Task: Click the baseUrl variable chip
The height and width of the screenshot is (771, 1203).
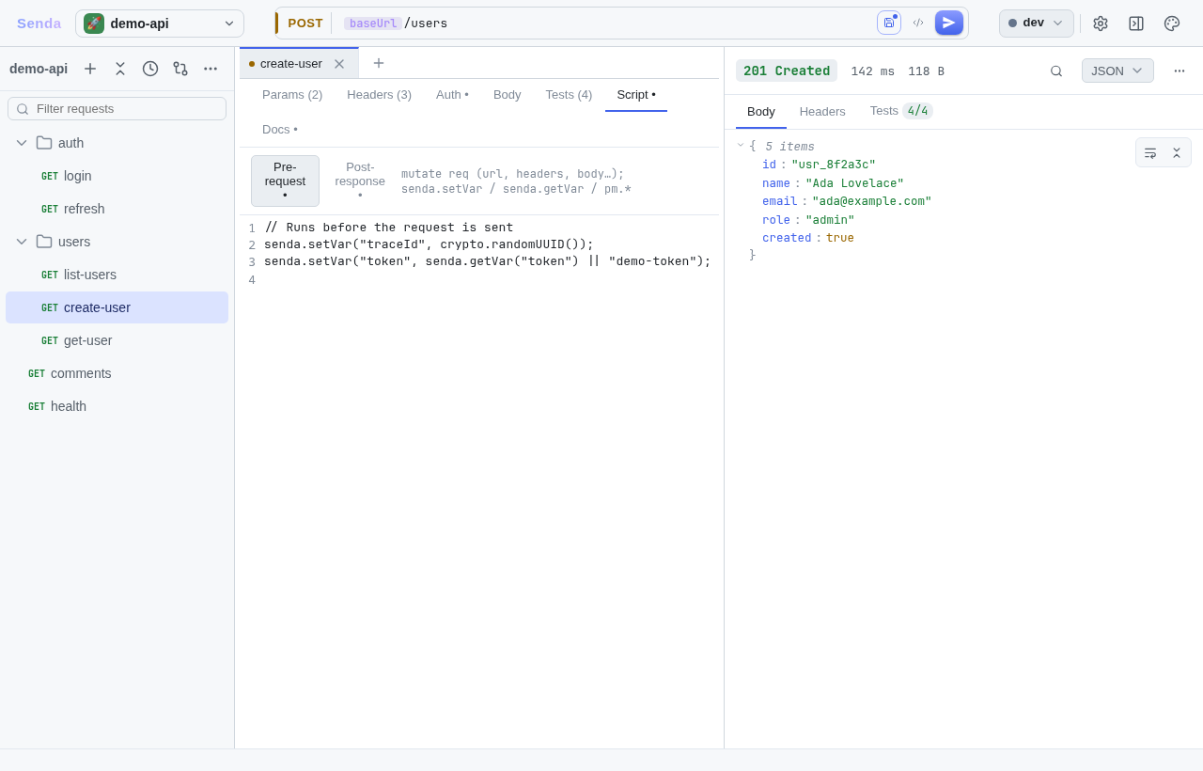Action: 373,24
